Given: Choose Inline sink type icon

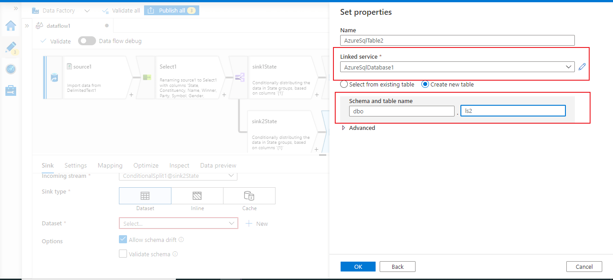Looking at the screenshot, I should [x=197, y=196].
